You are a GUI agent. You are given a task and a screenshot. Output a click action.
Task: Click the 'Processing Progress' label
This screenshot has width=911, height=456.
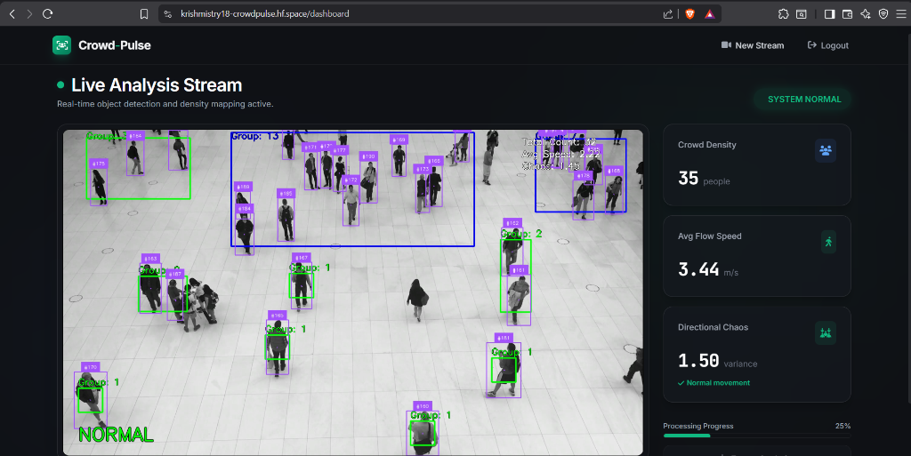point(697,426)
